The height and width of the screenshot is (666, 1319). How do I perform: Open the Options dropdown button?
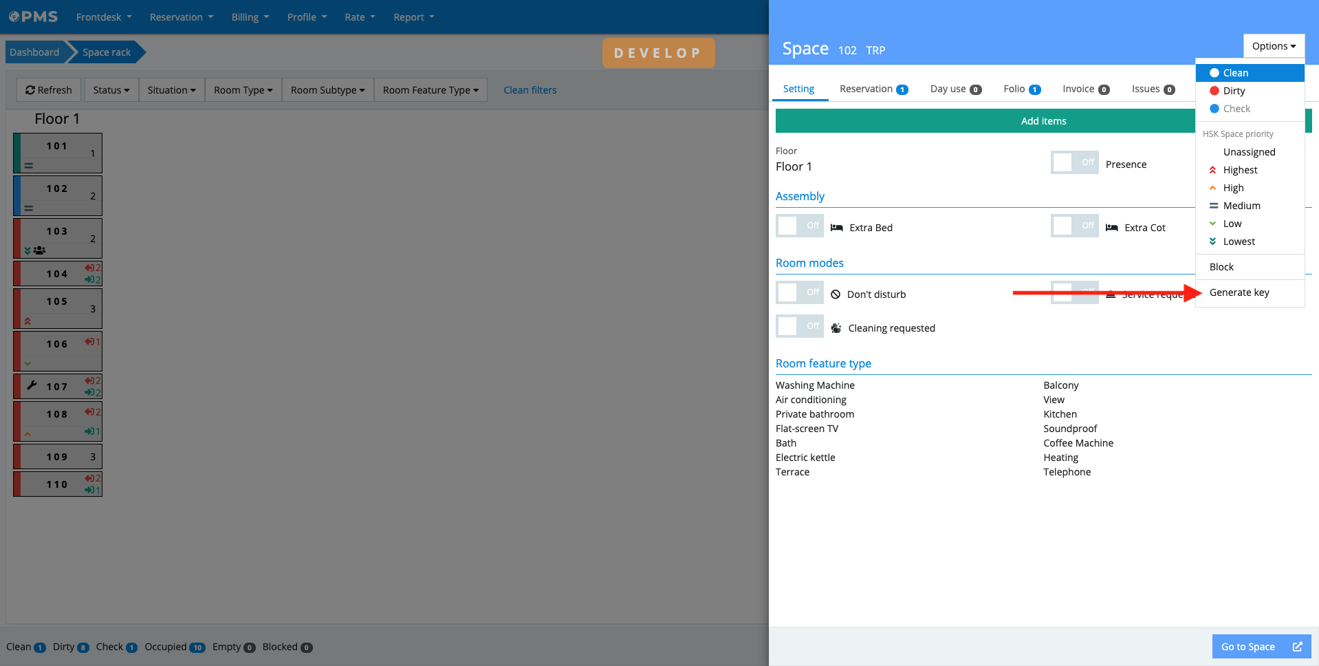point(1273,46)
